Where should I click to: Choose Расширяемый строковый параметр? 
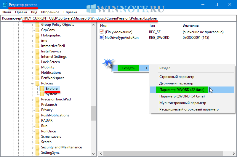[x=192, y=109]
